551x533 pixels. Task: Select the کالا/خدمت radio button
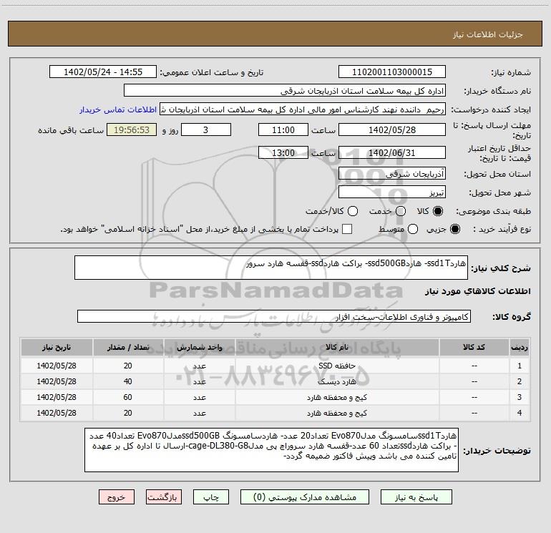(x=353, y=211)
